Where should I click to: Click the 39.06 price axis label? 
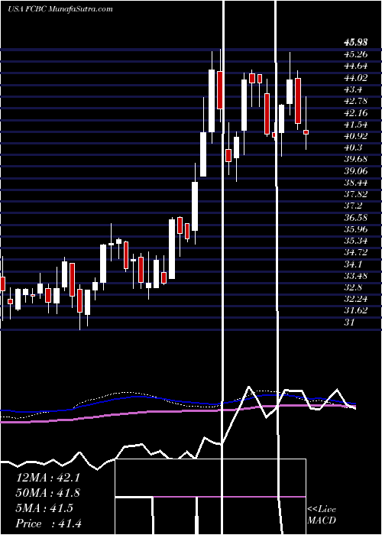click(x=356, y=171)
